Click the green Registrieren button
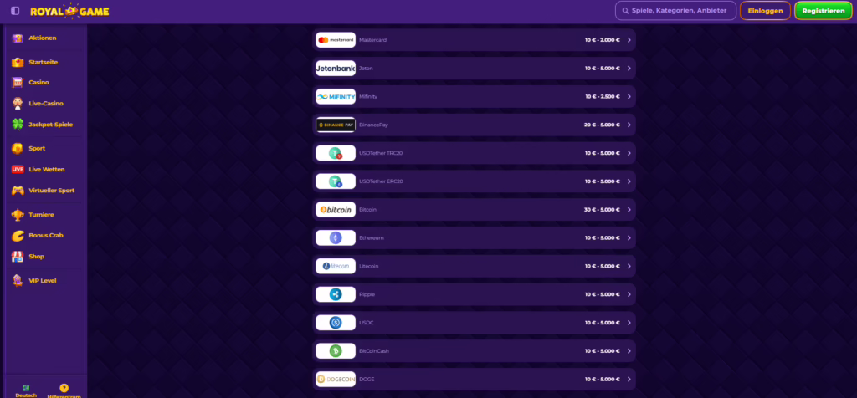The width and height of the screenshot is (857, 398). point(824,11)
